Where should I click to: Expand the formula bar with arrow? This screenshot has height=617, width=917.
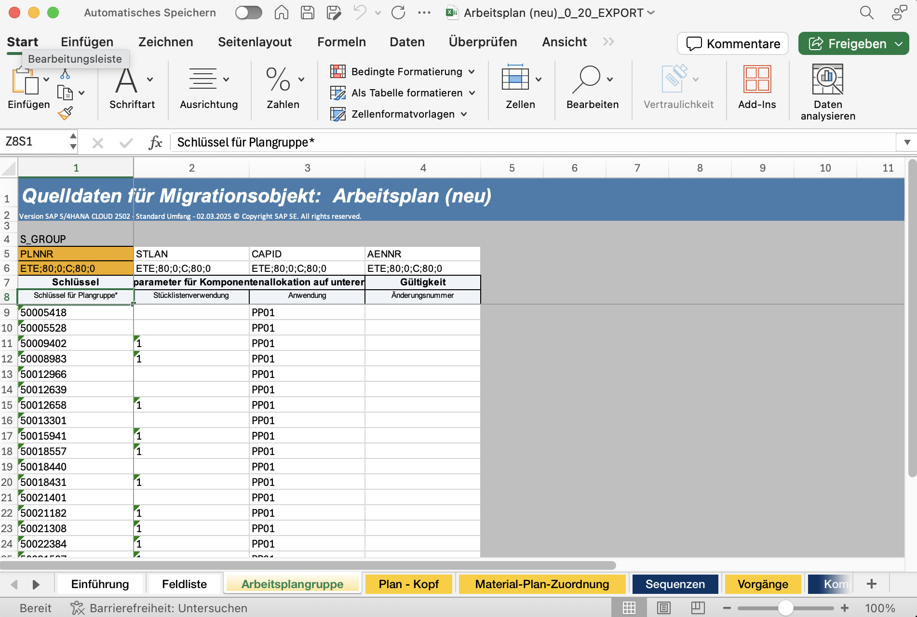[x=907, y=142]
